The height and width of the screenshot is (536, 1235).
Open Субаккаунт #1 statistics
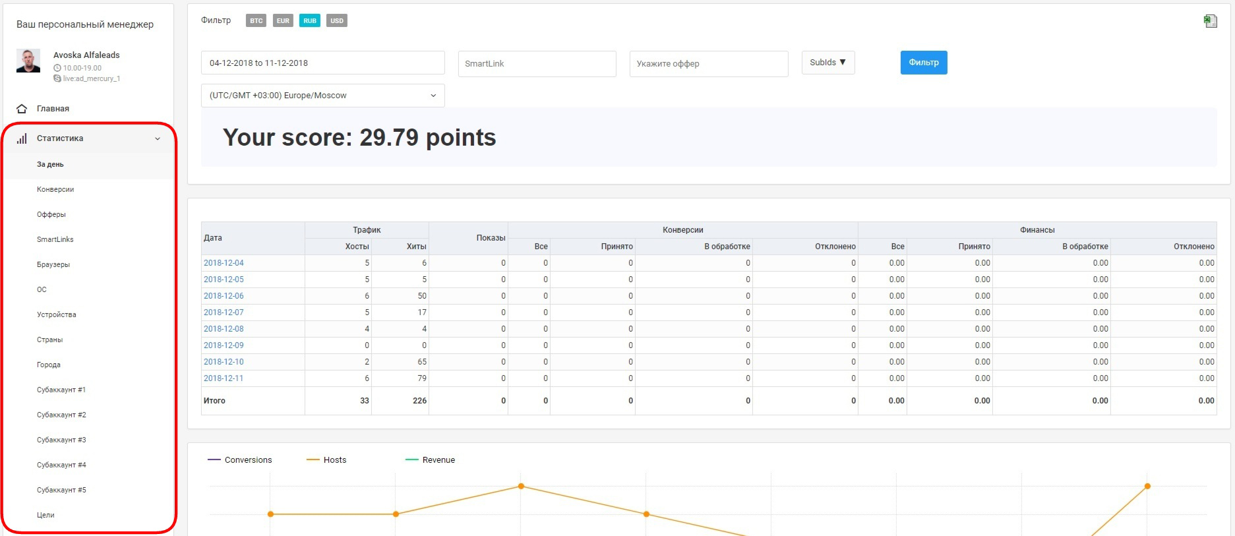tap(61, 390)
